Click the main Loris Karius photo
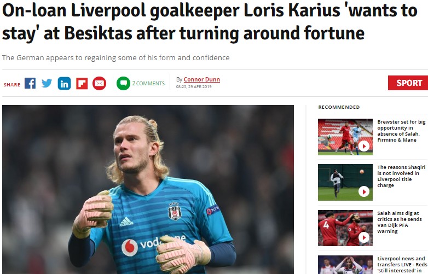Viewport: 428px width, 274px height. coord(148,189)
